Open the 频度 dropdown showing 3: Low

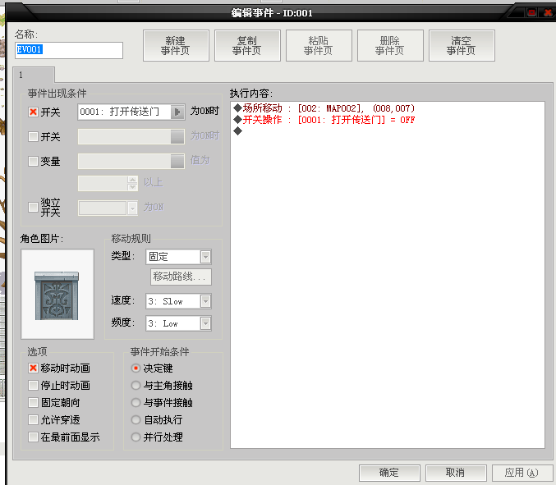pyautogui.click(x=205, y=323)
